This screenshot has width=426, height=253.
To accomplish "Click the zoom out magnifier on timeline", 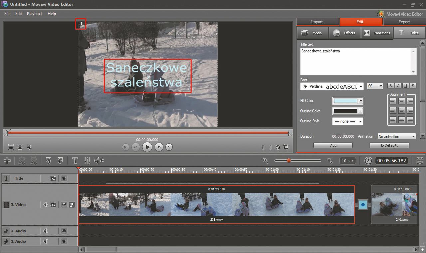I will point(330,161).
